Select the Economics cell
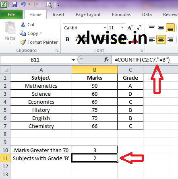 [x=41, y=102]
